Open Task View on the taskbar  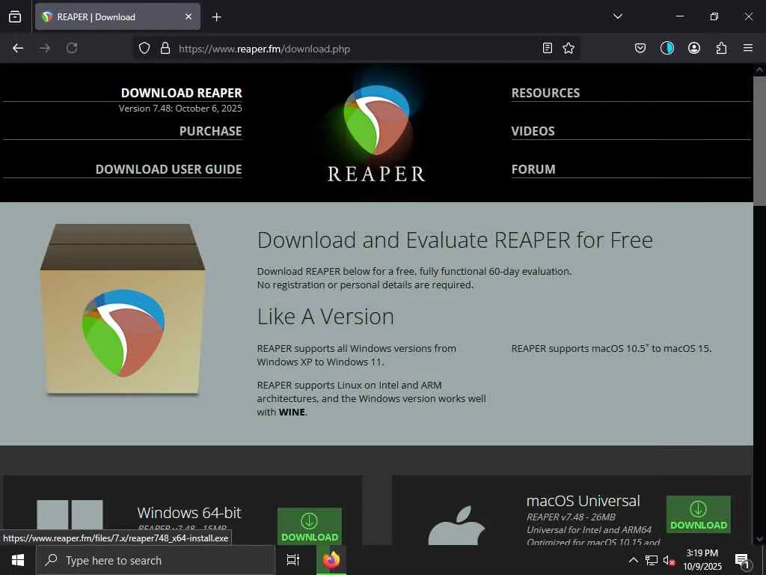coord(293,560)
